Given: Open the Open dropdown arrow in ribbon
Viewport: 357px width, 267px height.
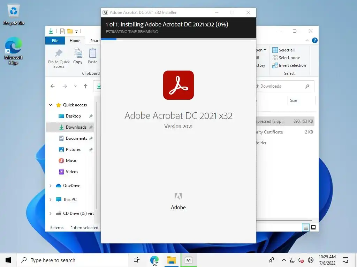Looking at the screenshot, I should coord(265,50).
